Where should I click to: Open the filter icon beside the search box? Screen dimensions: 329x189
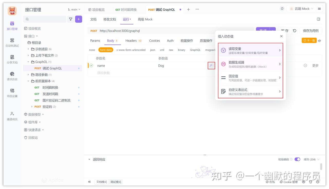(71, 19)
